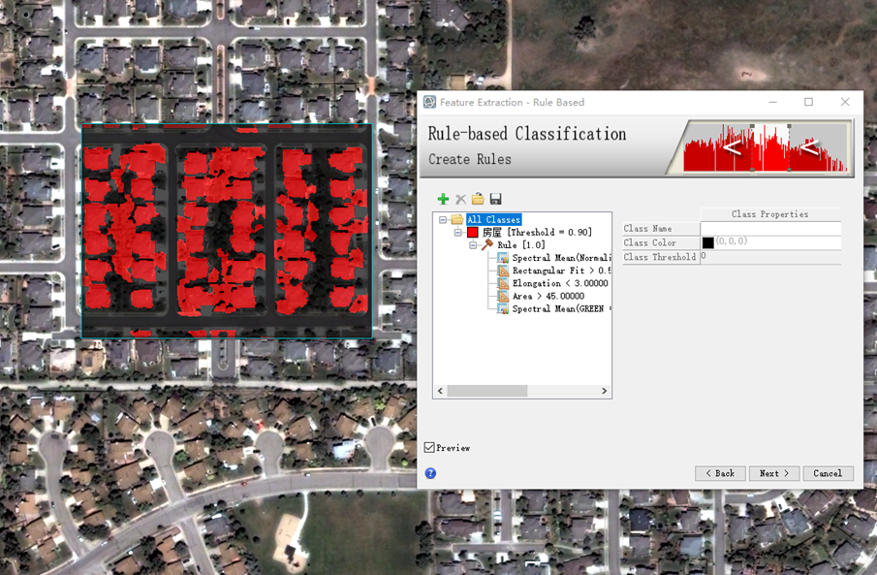Click the Rectangular Fit ruler icon
The width and height of the screenshot is (877, 575).
[503, 271]
